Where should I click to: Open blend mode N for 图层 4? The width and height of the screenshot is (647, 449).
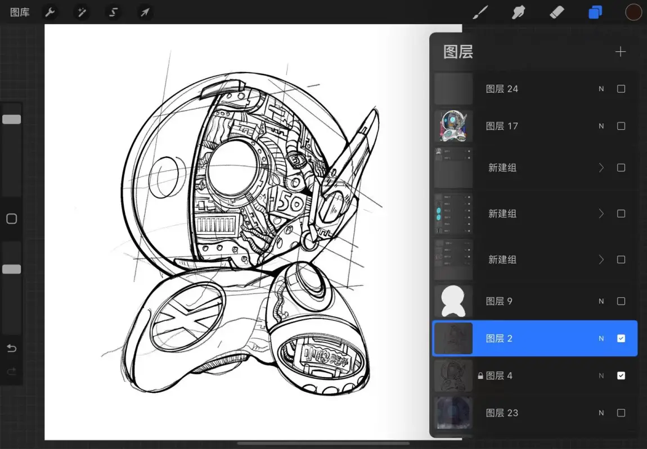[x=601, y=375]
